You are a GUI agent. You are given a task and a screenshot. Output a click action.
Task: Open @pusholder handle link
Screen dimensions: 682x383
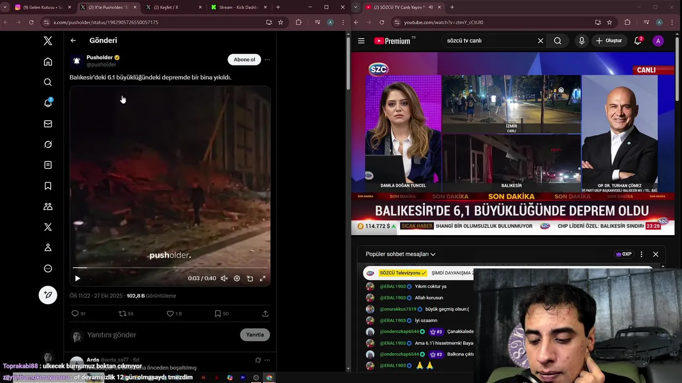(x=101, y=64)
